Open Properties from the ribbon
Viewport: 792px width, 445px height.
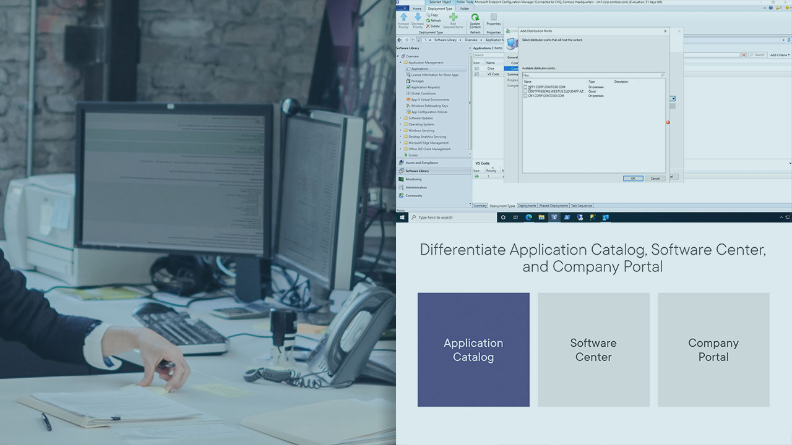click(x=493, y=19)
